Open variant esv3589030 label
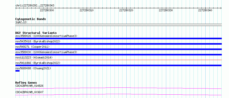 [x=46, y=52]
